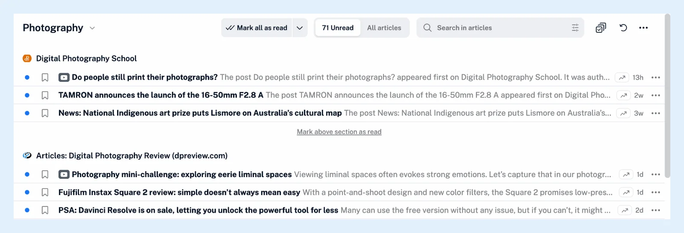Open the top-right more options menu
Viewport: 684px width, 233px height.
point(643,28)
